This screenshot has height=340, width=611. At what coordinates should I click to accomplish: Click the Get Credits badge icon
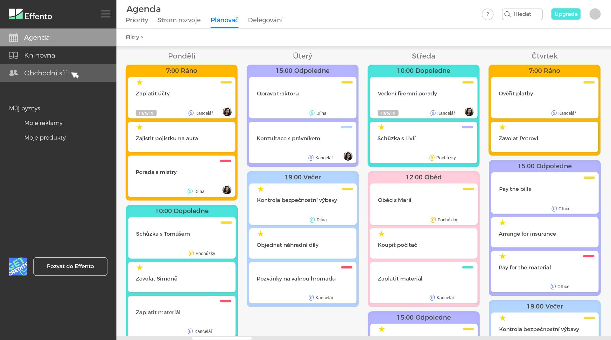tap(18, 267)
